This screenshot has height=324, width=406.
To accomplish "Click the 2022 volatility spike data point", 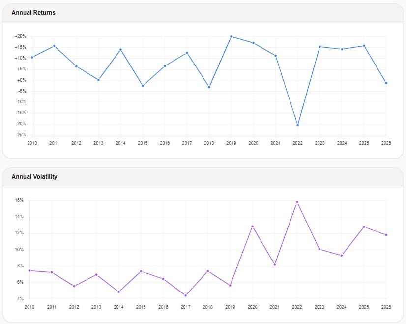I will 297,201.
